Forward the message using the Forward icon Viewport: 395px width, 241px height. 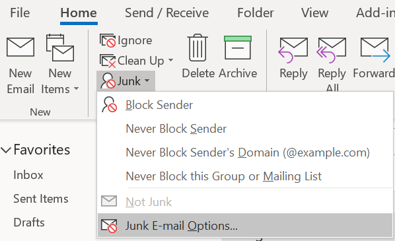pyautogui.click(x=375, y=50)
